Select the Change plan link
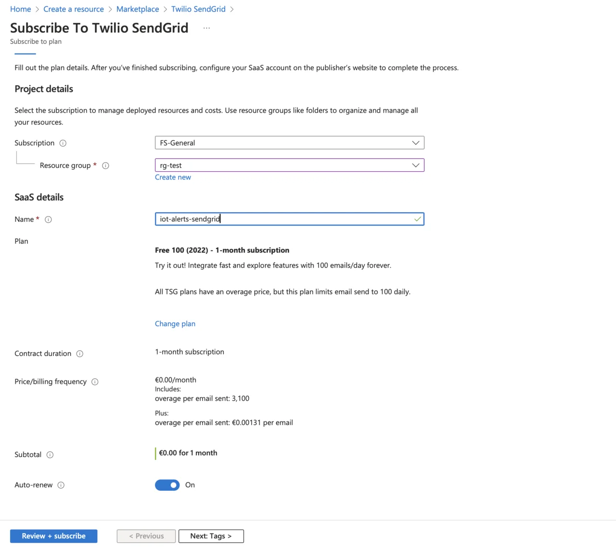The height and width of the screenshot is (548, 616). pos(175,324)
